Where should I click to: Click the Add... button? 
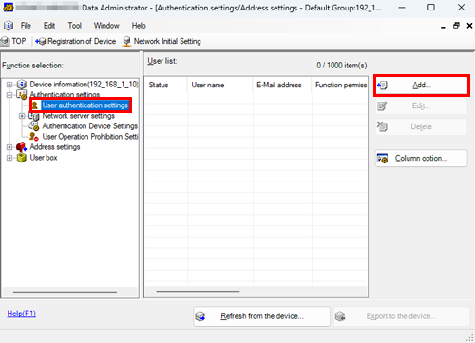click(x=422, y=85)
